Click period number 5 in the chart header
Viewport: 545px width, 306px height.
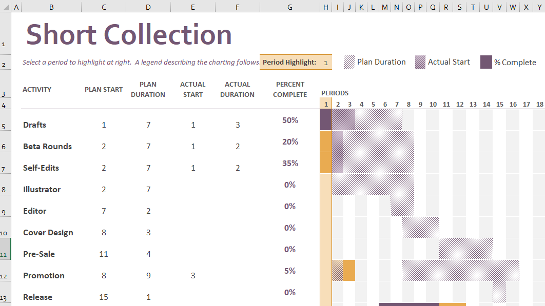click(x=373, y=104)
